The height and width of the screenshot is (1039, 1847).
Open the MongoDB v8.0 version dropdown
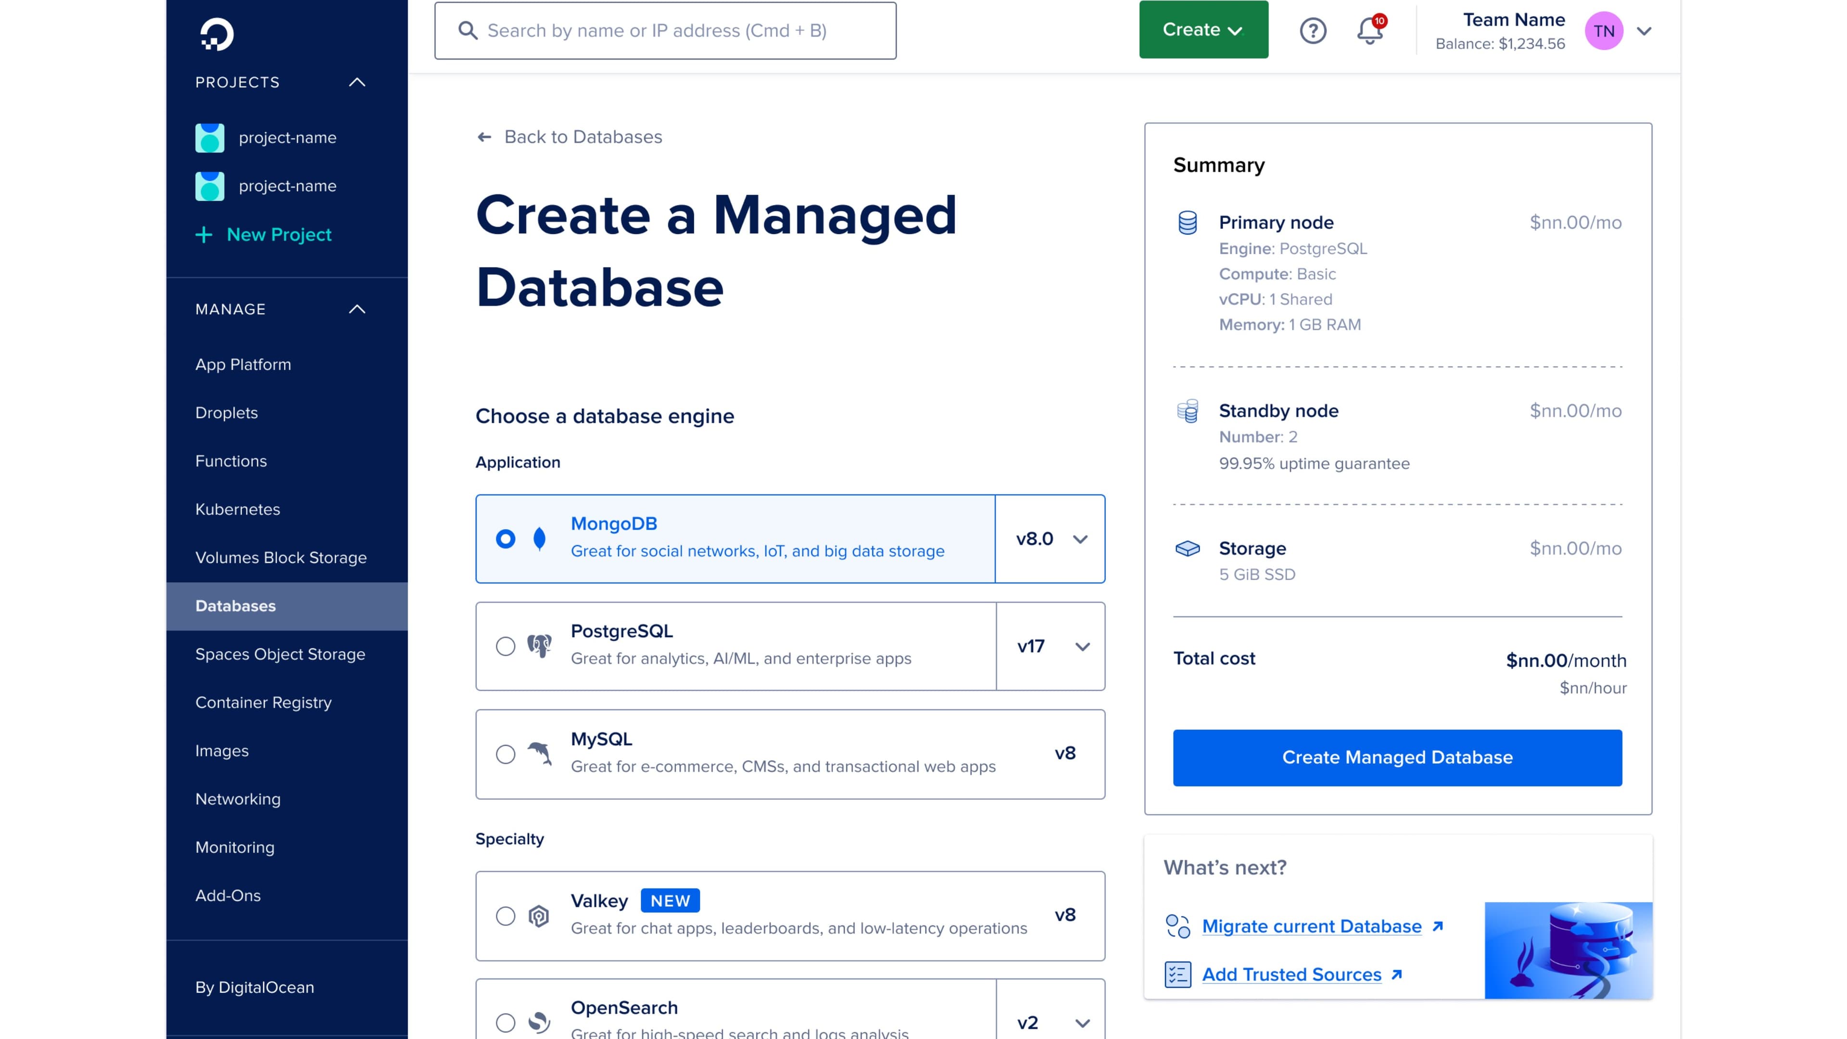pyautogui.click(x=1050, y=539)
